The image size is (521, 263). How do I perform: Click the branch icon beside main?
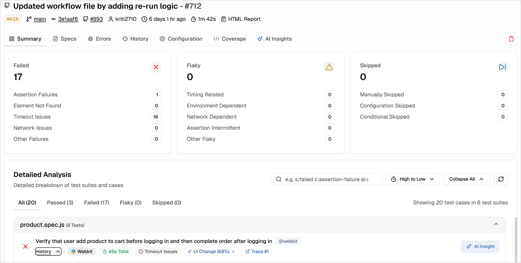tap(29, 19)
